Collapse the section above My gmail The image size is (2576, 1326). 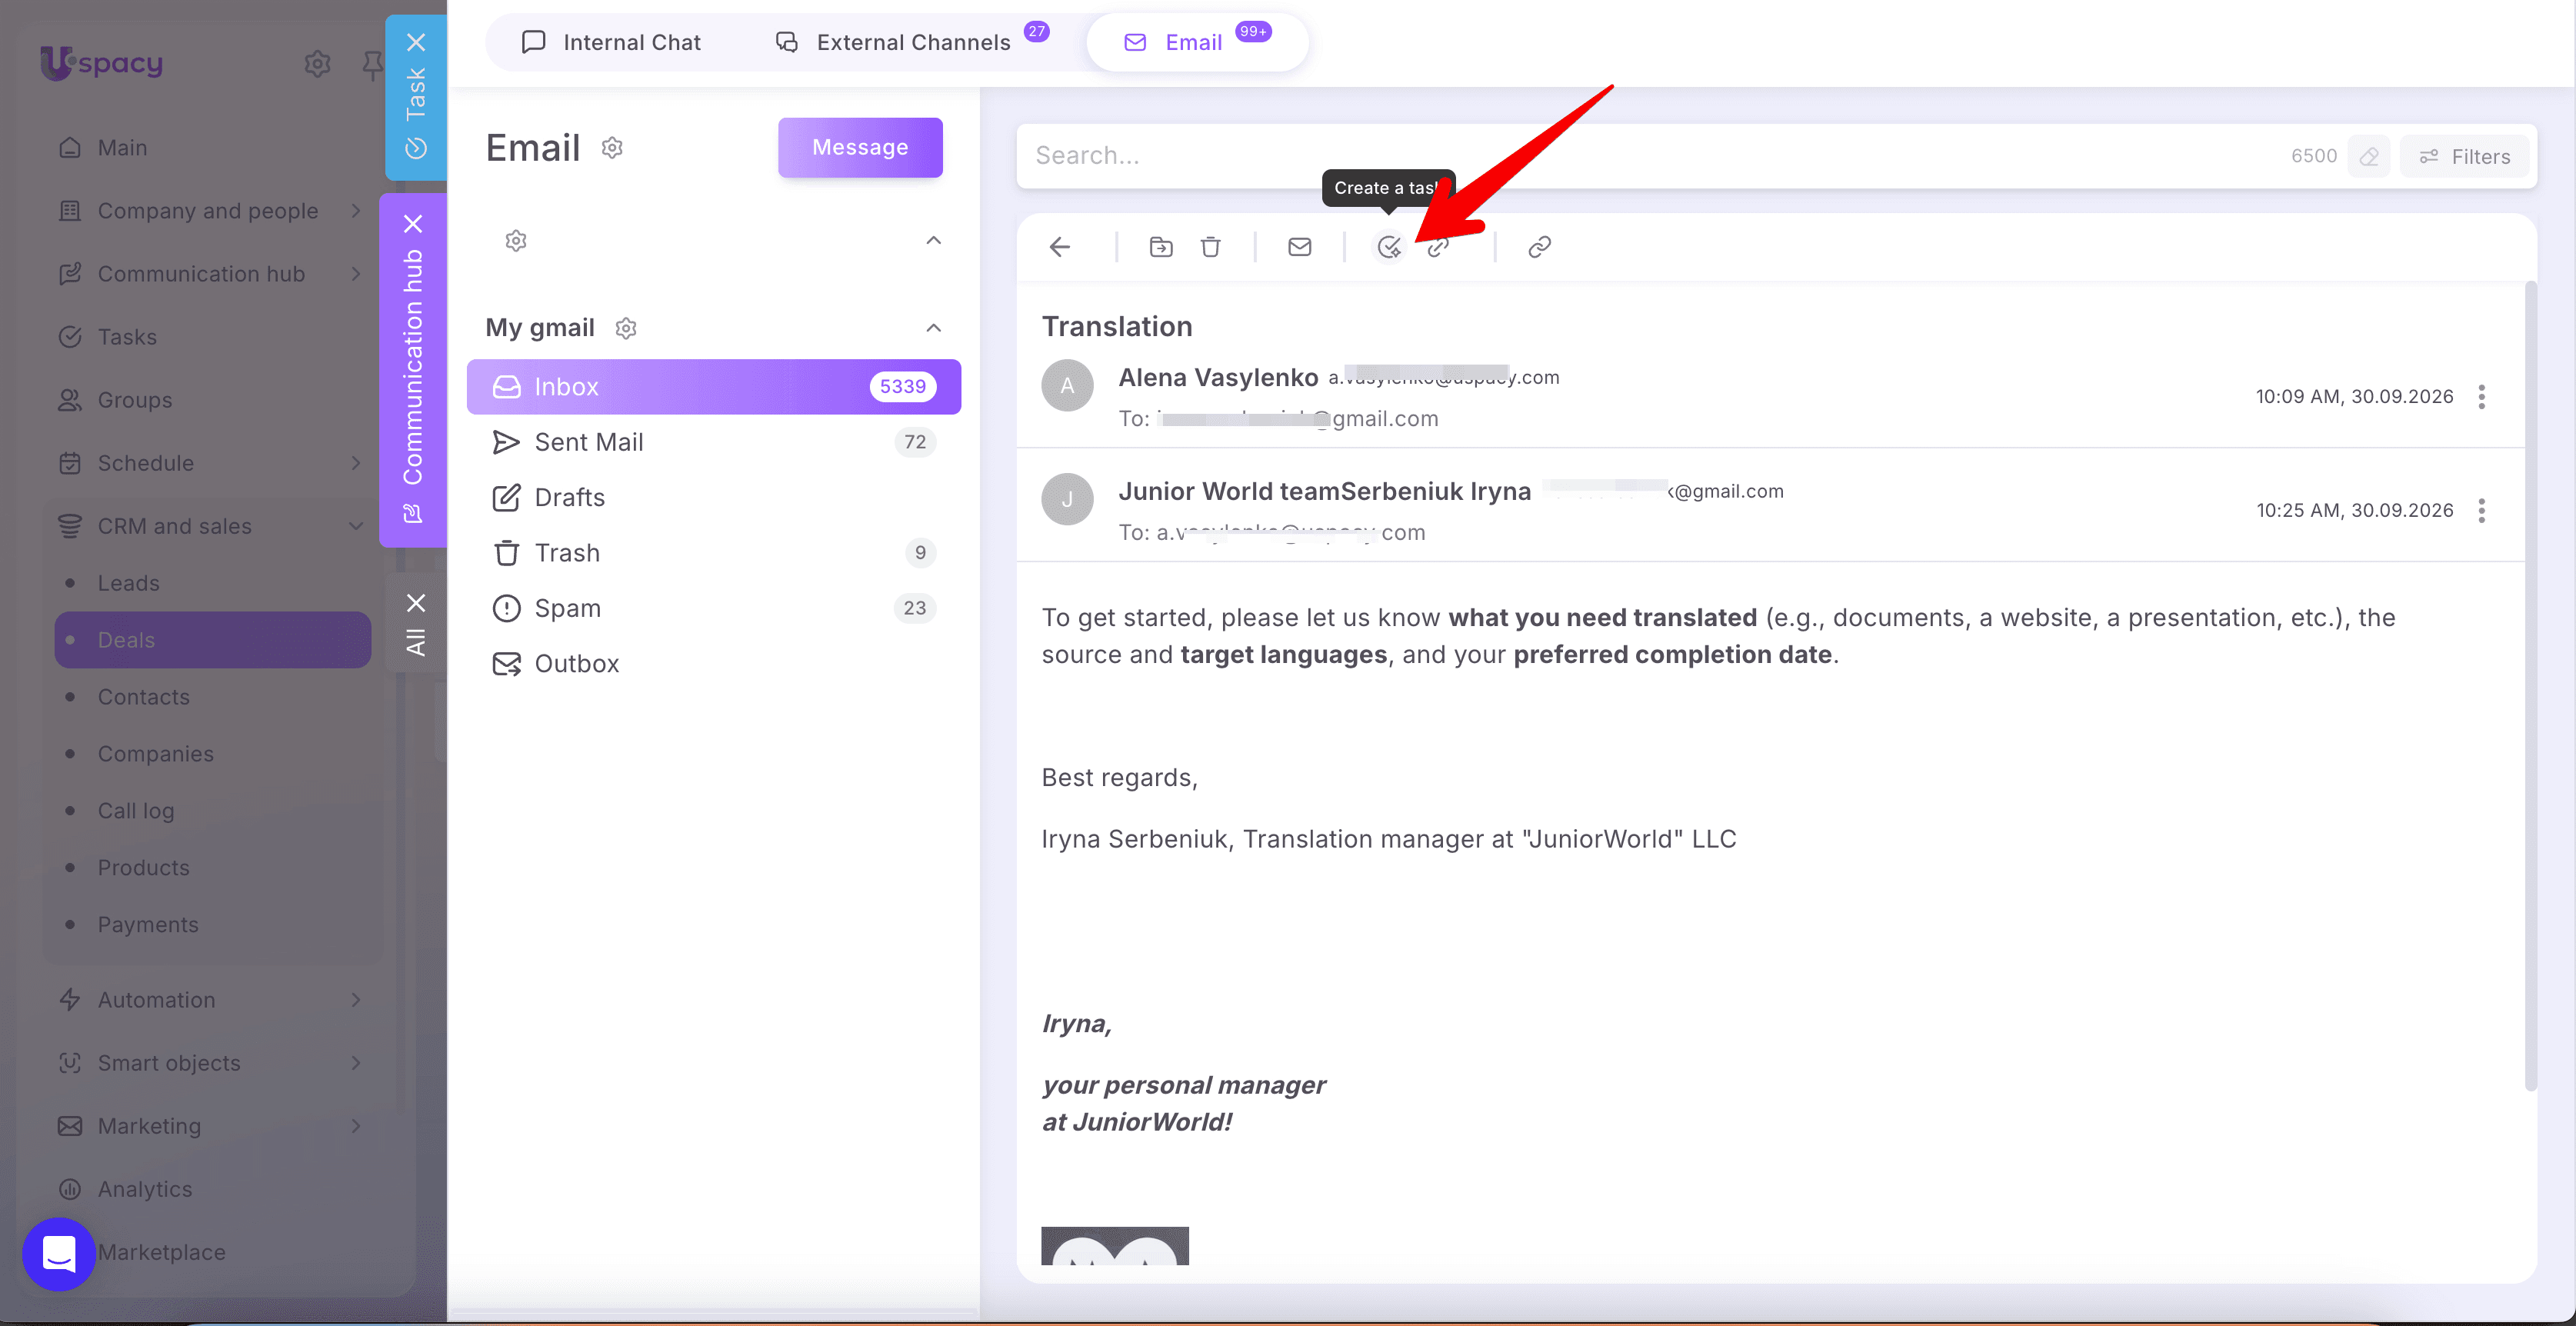click(x=933, y=240)
